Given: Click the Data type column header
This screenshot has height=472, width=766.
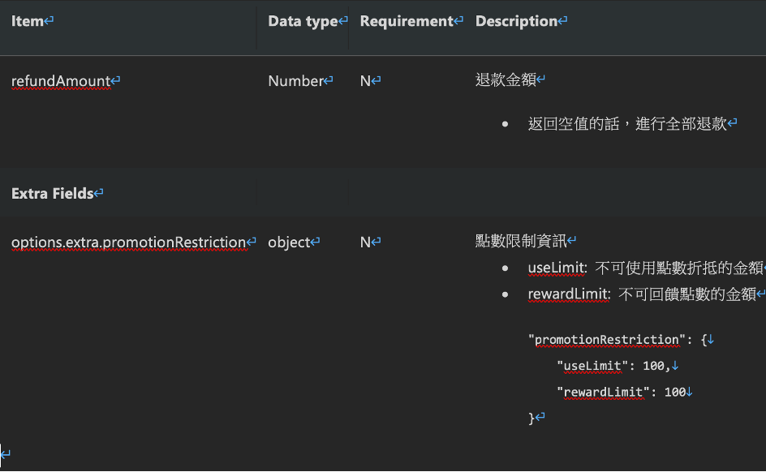Looking at the screenshot, I should click(x=303, y=21).
